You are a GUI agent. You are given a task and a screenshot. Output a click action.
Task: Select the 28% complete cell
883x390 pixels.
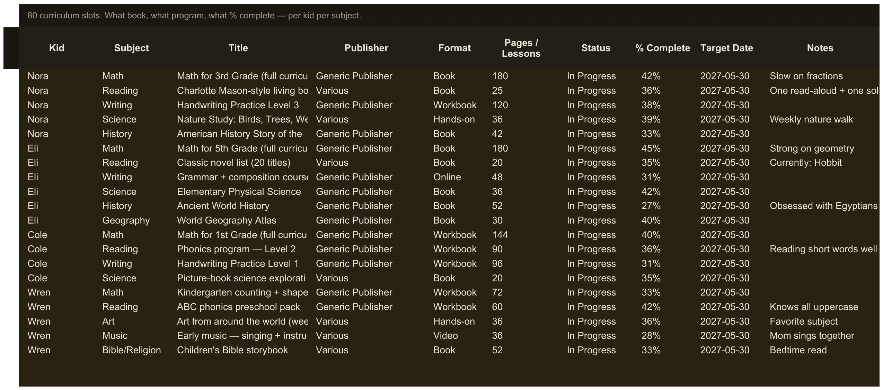click(x=663, y=336)
